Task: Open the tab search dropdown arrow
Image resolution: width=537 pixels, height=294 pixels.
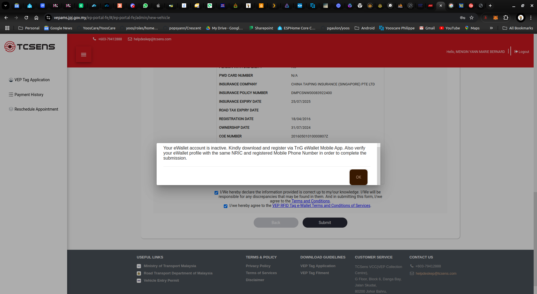Action: point(5,6)
